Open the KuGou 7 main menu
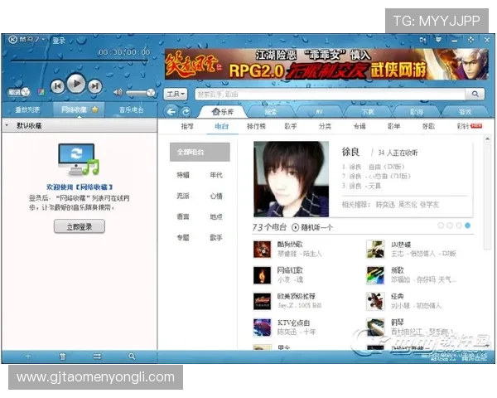 coord(27,40)
